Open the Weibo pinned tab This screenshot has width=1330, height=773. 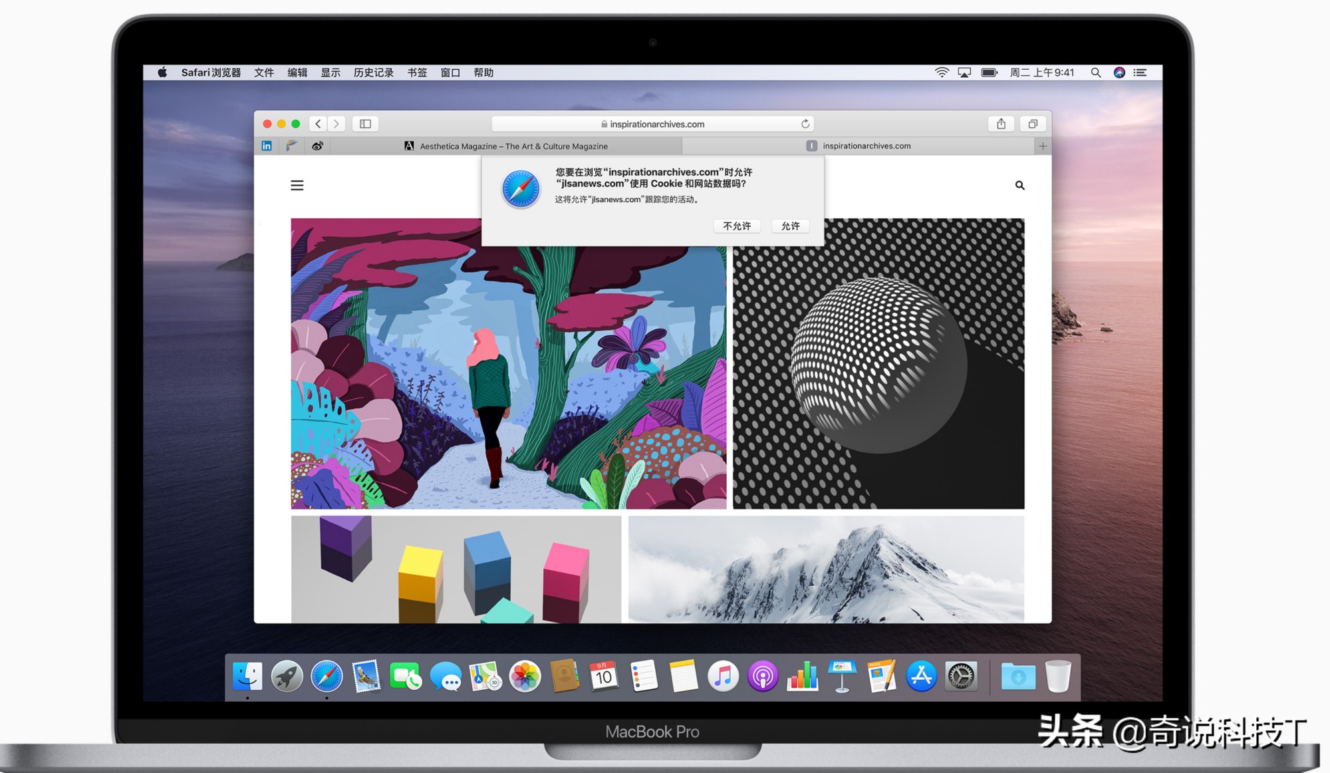click(317, 146)
